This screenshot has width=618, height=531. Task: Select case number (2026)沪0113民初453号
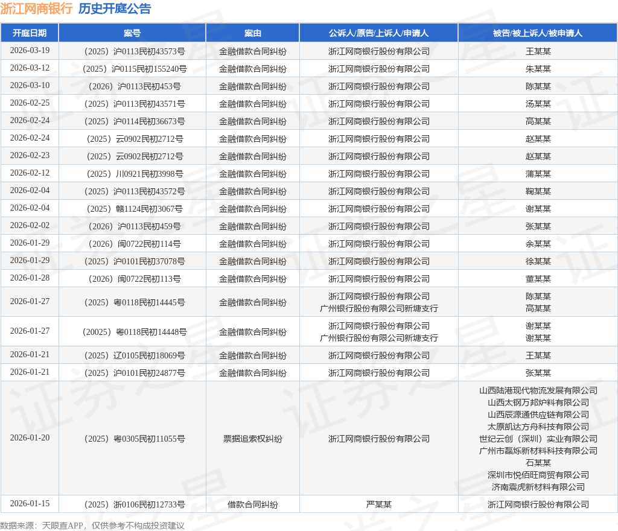coord(135,86)
